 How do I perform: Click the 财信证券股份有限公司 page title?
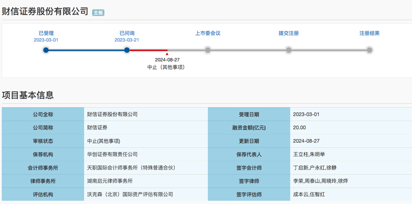tap(45, 11)
